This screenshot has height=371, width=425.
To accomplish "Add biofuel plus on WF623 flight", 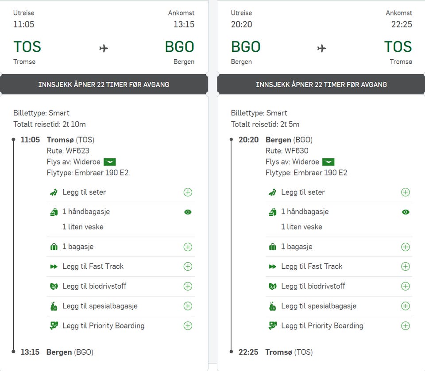I will [188, 287].
